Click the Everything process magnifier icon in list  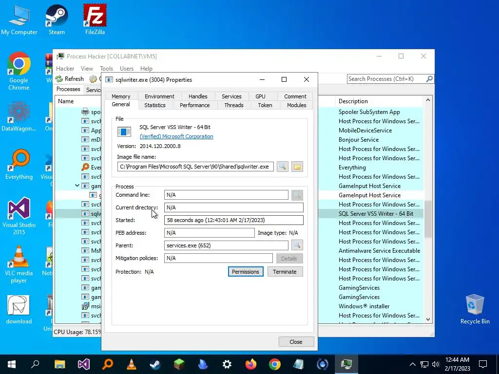[85, 167]
